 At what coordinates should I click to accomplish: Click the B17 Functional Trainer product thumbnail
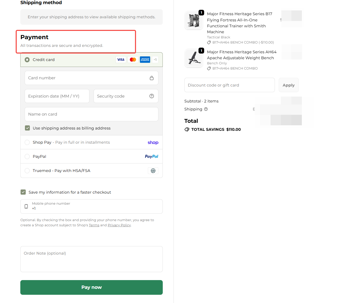pyautogui.click(x=194, y=20)
